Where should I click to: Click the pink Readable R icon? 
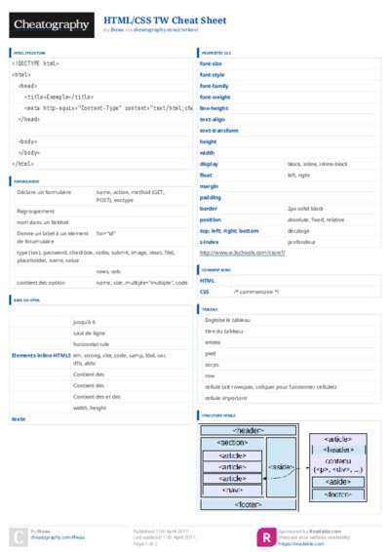pos(266,537)
